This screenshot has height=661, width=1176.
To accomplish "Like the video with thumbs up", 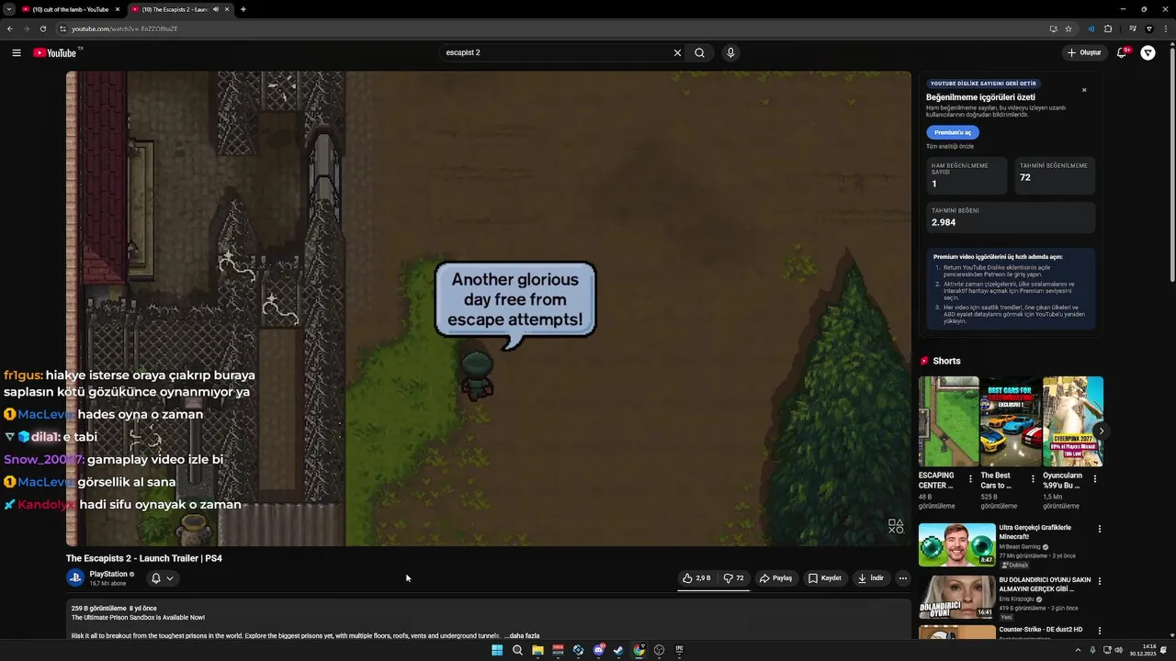I will point(696,578).
